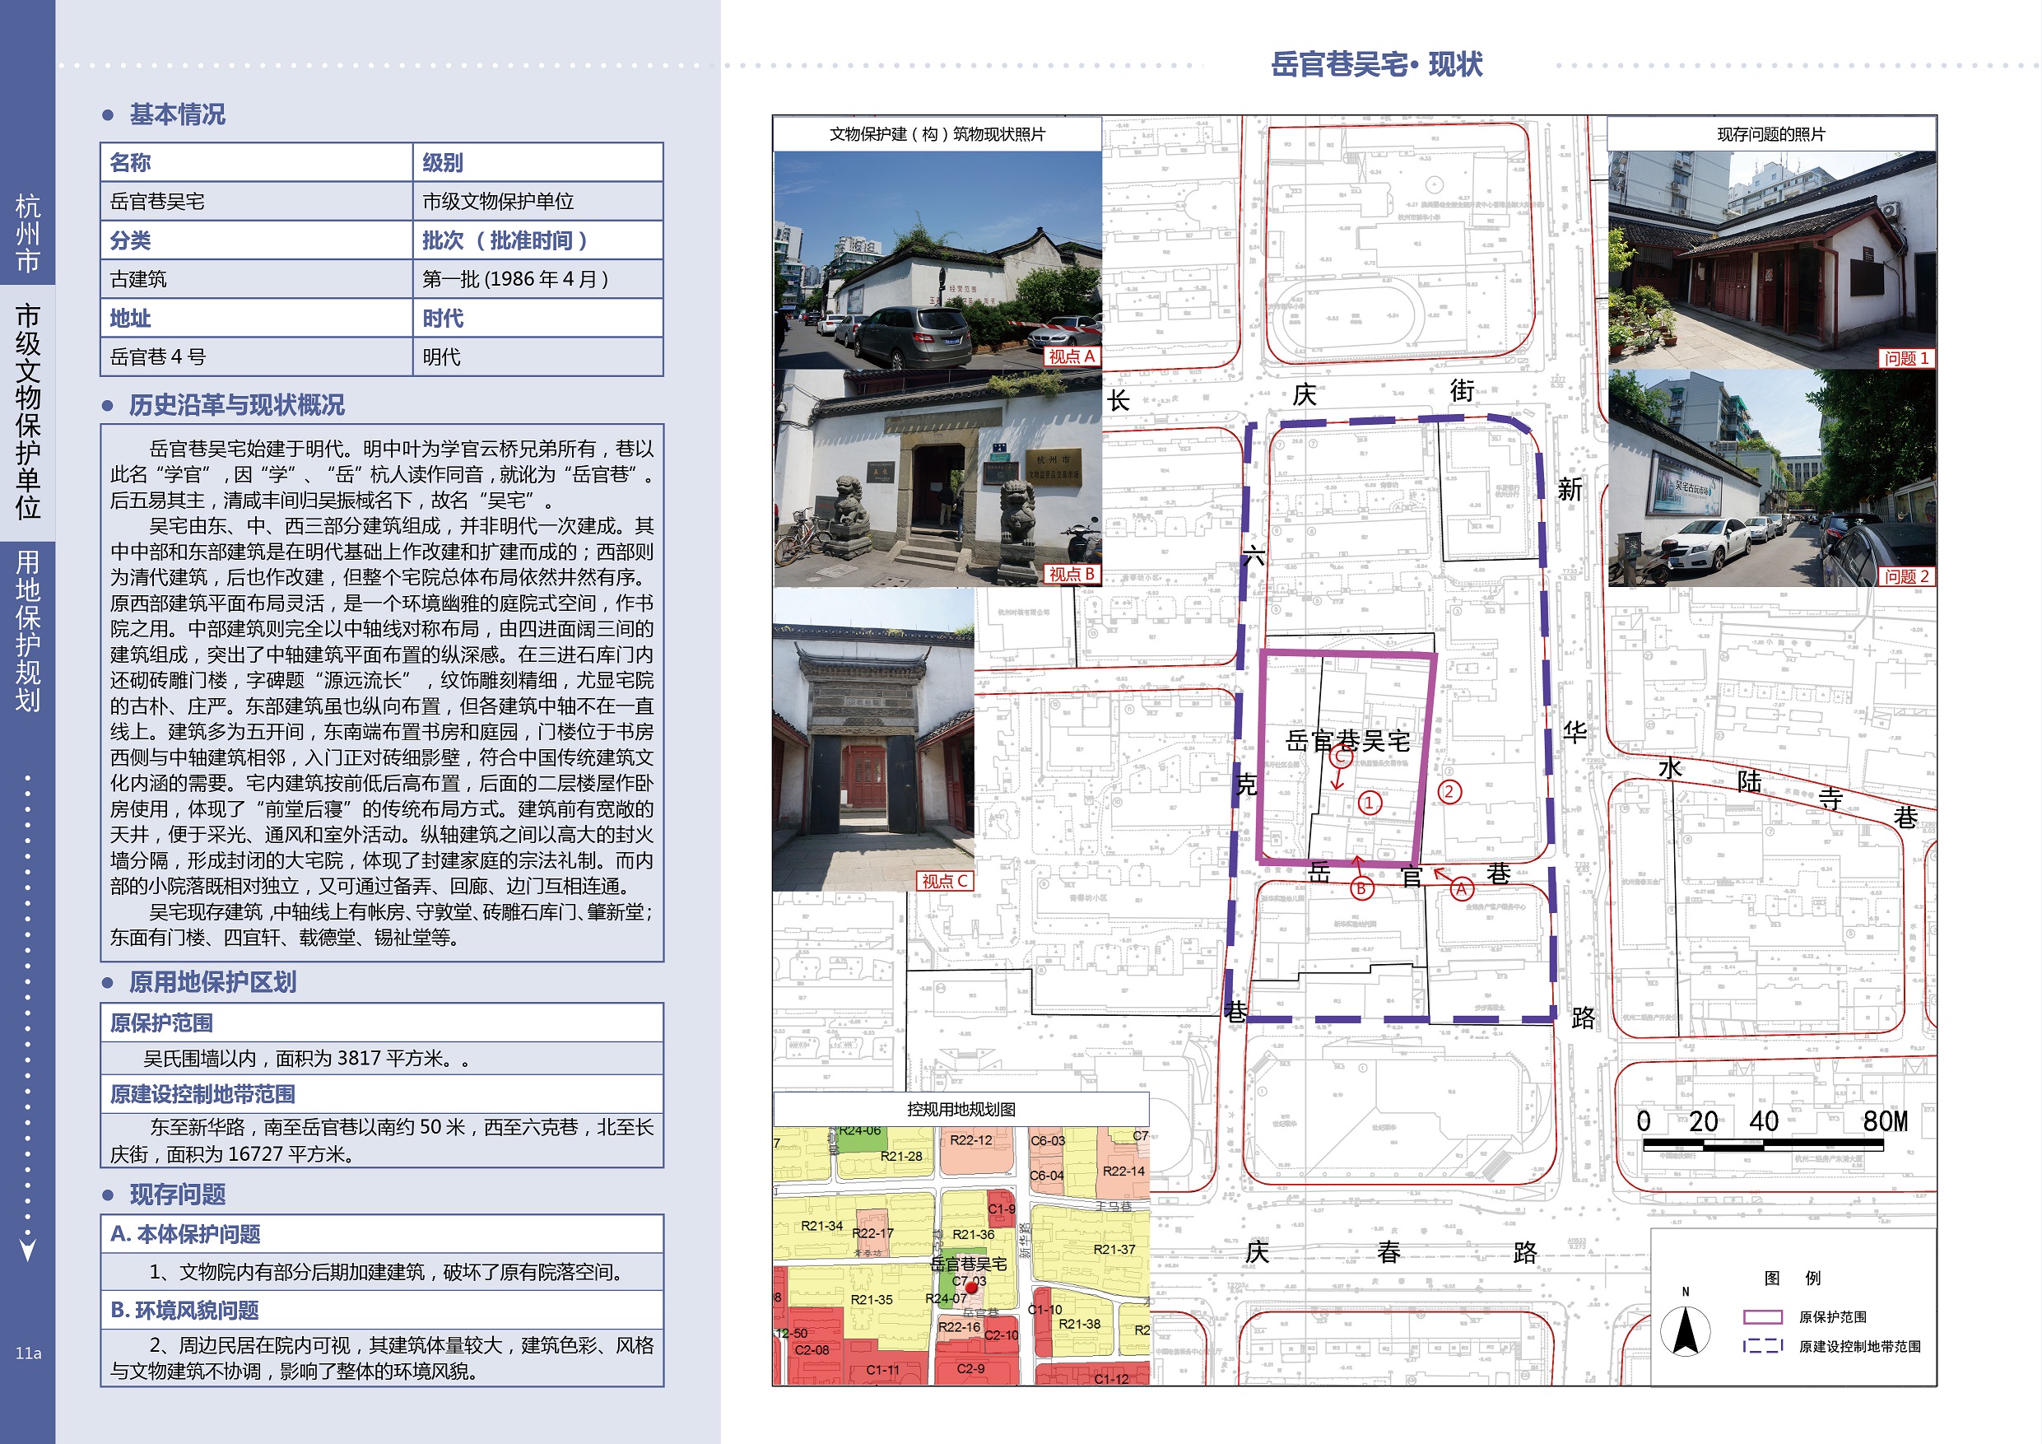This screenshot has height=1444, width=2042.
Task: Click the 岳官巷吴宅 label inside the purple boundary
Action: pos(1347,741)
